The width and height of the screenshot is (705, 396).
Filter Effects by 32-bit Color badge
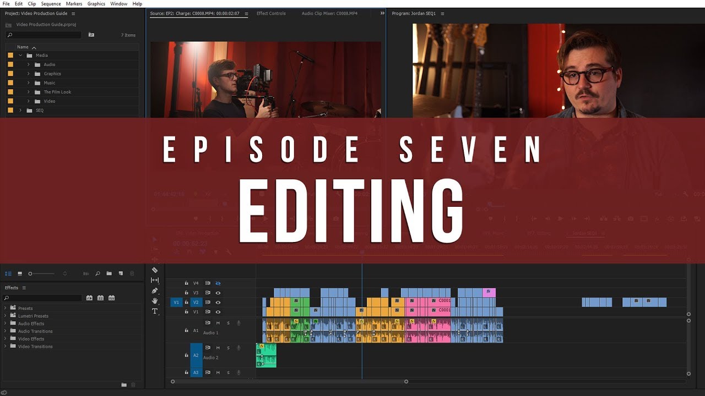(100, 298)
